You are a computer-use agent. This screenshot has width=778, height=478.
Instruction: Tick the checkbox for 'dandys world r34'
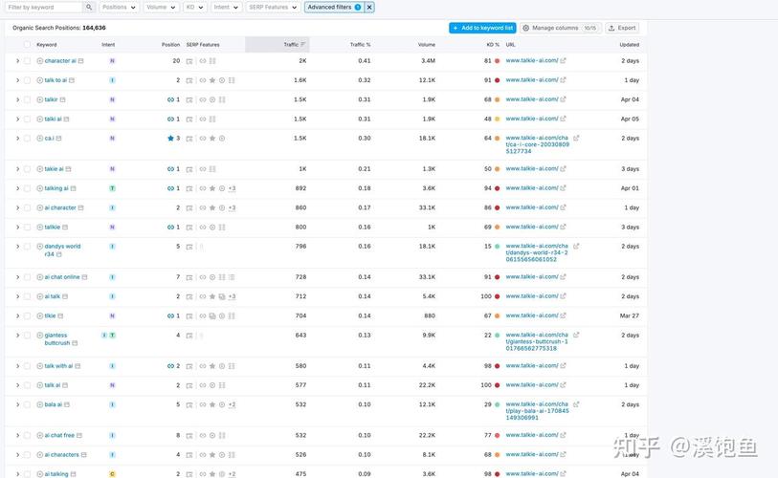click(x=28, y=247)
